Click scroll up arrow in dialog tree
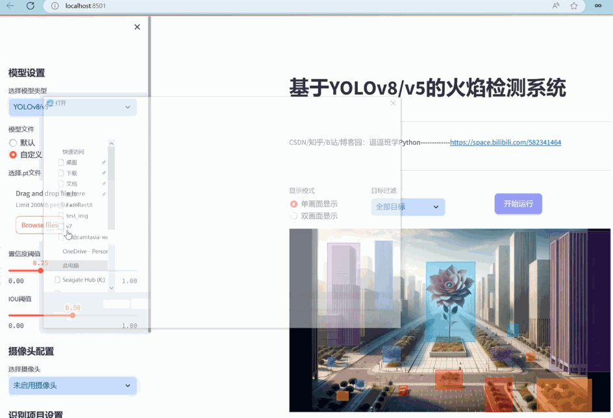This screenshot has width=613, height=418. coord(112,143)
